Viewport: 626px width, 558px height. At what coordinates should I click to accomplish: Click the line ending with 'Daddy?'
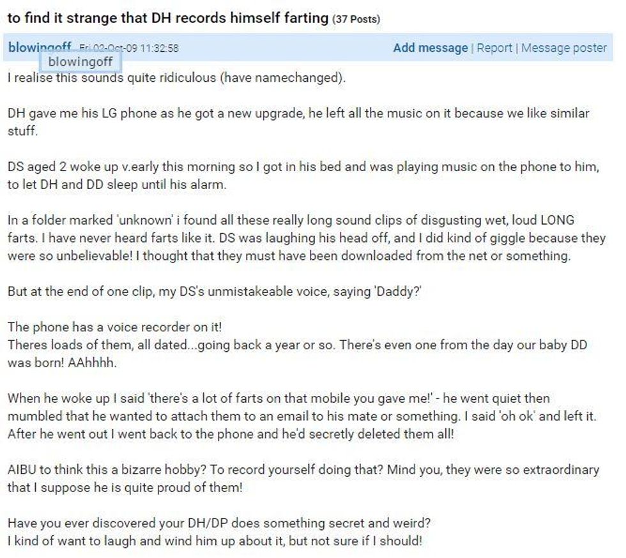point(215,291)
